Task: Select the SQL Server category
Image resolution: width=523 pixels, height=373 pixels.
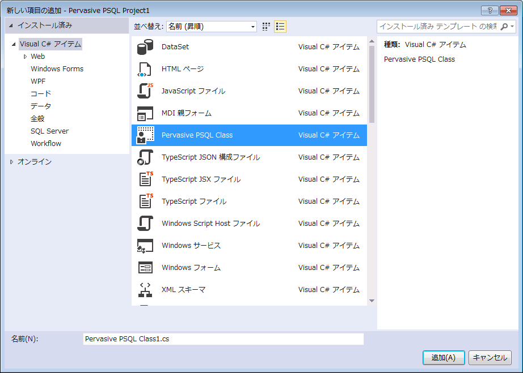Action: 50,131
